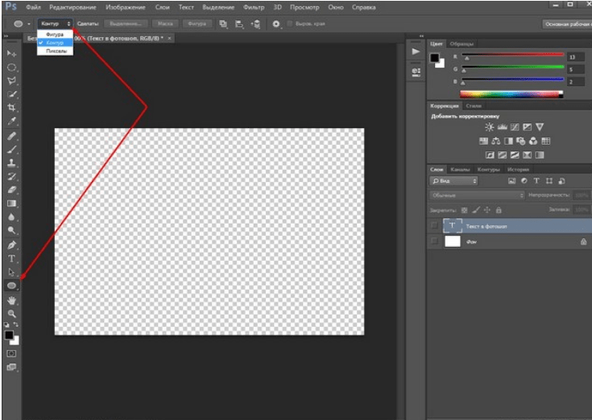Viewport: 592px width, 420px height.
Task: Select the Polygonal Lasso tool
Action: click(x=12, y=81)
